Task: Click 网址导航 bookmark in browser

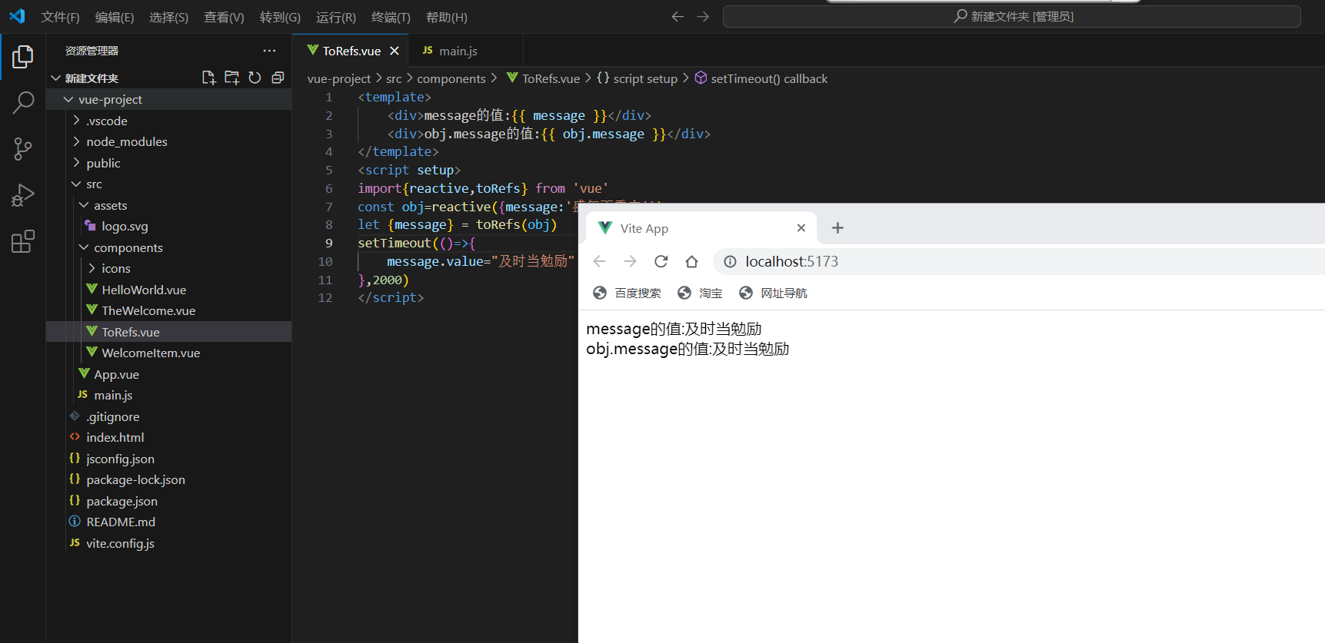Action: coord(773,293)
